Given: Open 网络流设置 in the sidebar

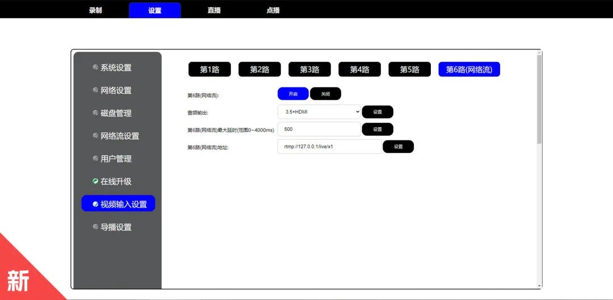Looking at the screenshot, I should (120, 136).
